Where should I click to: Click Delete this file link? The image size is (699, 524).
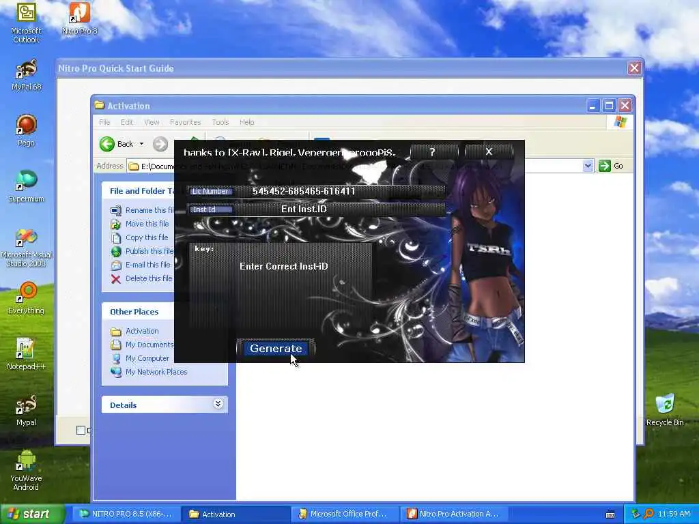point(149,278)
